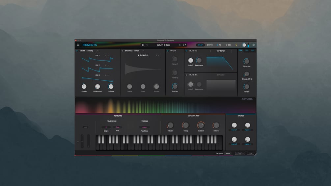Select the AUX bus tab
Image resolution: width=331 pixels, height=186 pixels.
pos(253,50)
